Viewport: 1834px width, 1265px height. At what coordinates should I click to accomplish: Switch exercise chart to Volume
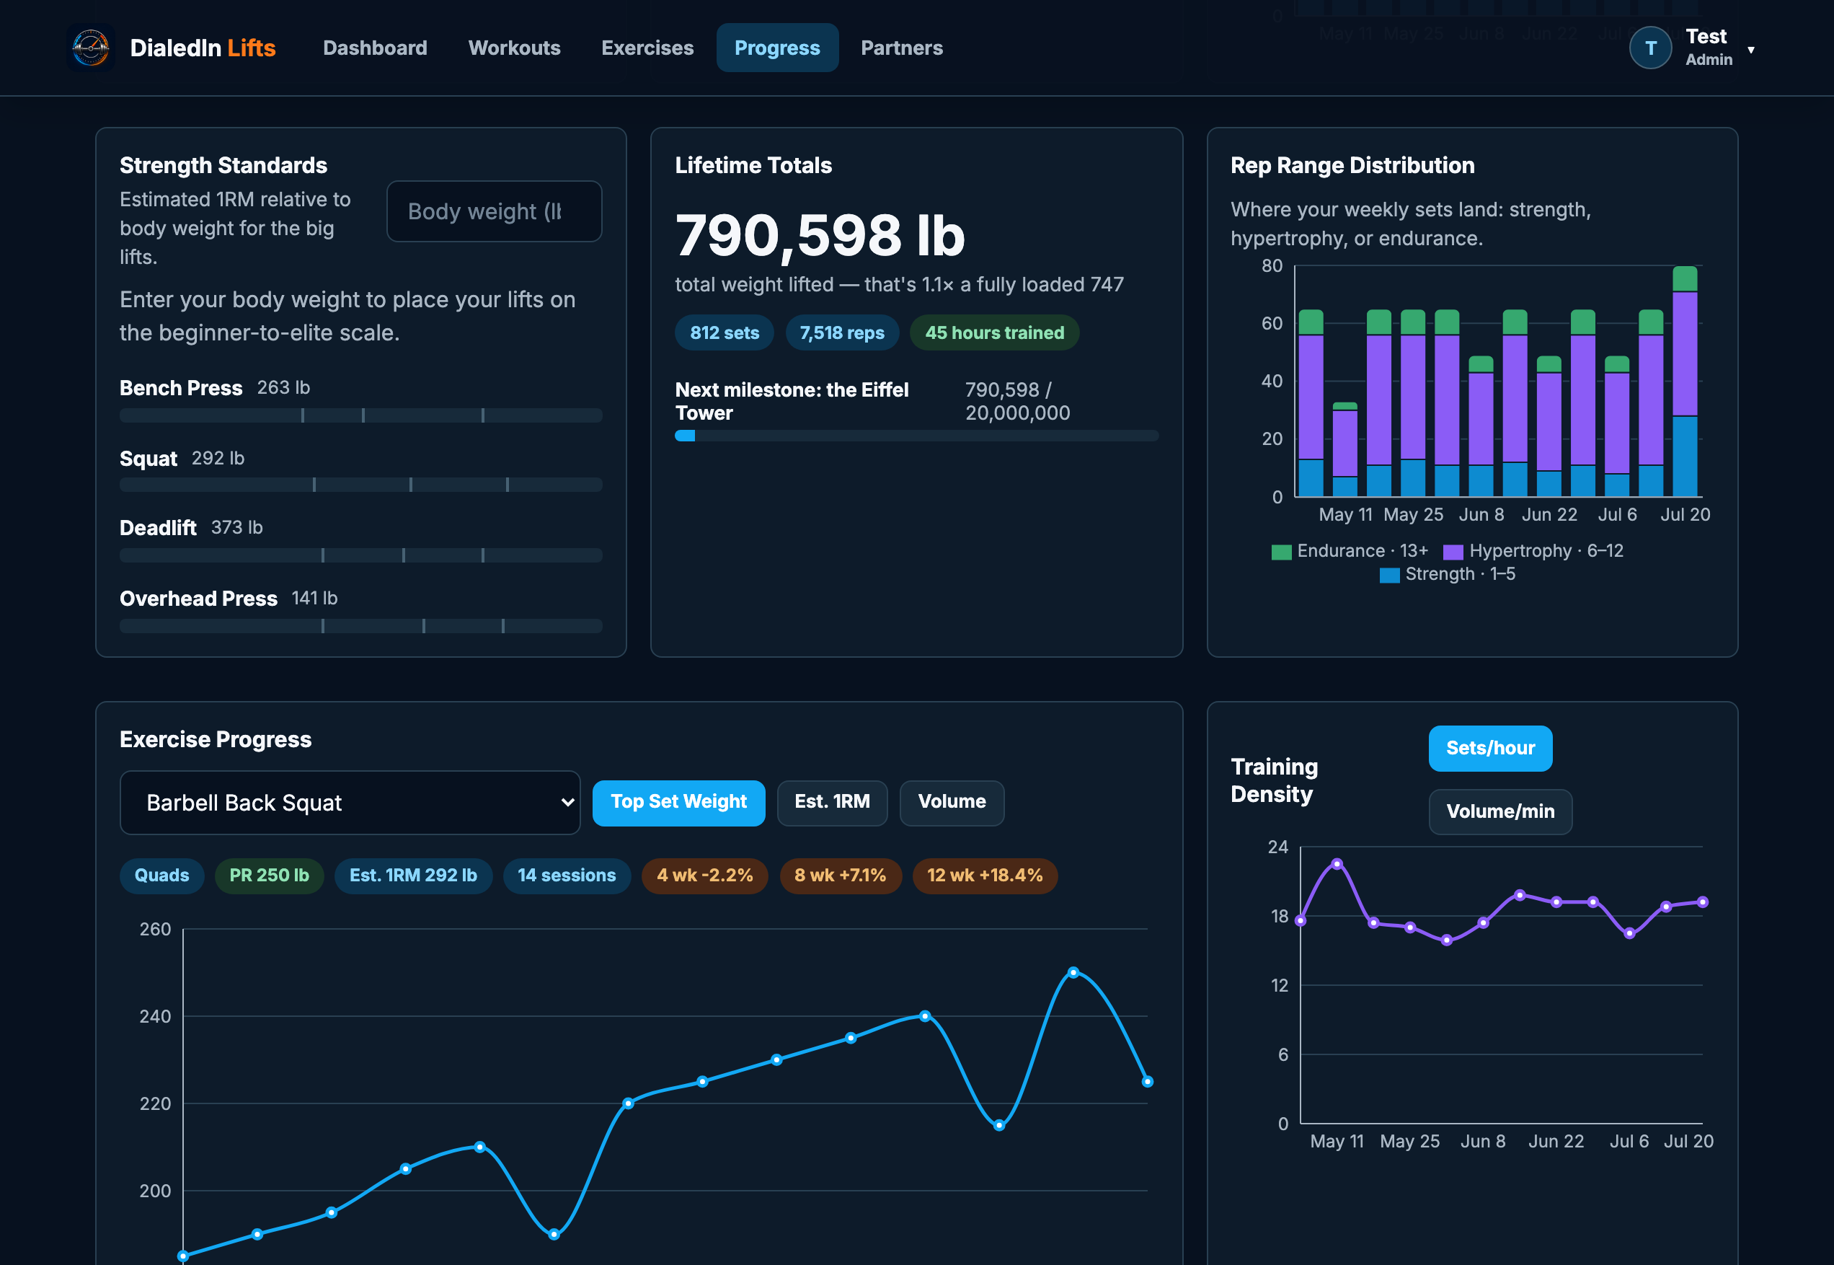coord(952,802)
